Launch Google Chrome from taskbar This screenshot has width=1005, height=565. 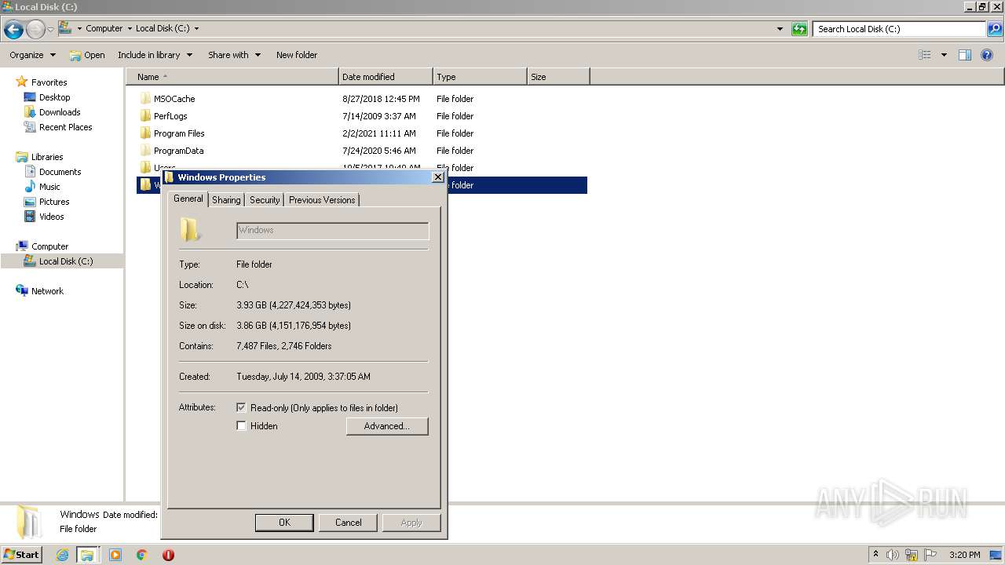point(142,555)
